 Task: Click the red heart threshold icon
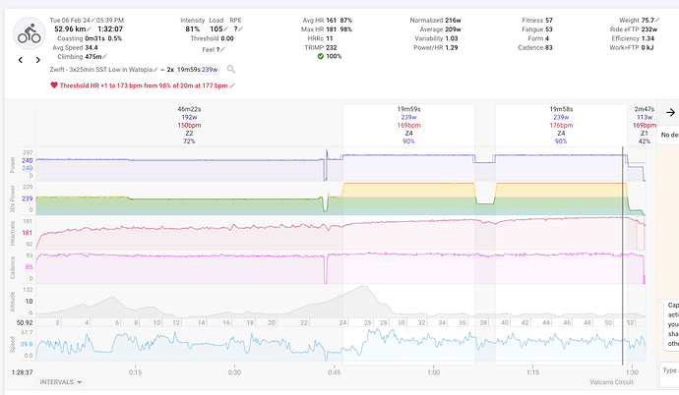[54, 85]
